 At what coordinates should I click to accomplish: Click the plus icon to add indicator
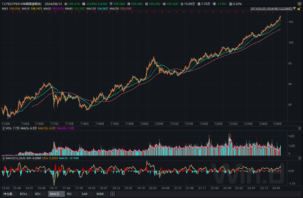click(x=113, y=194)
